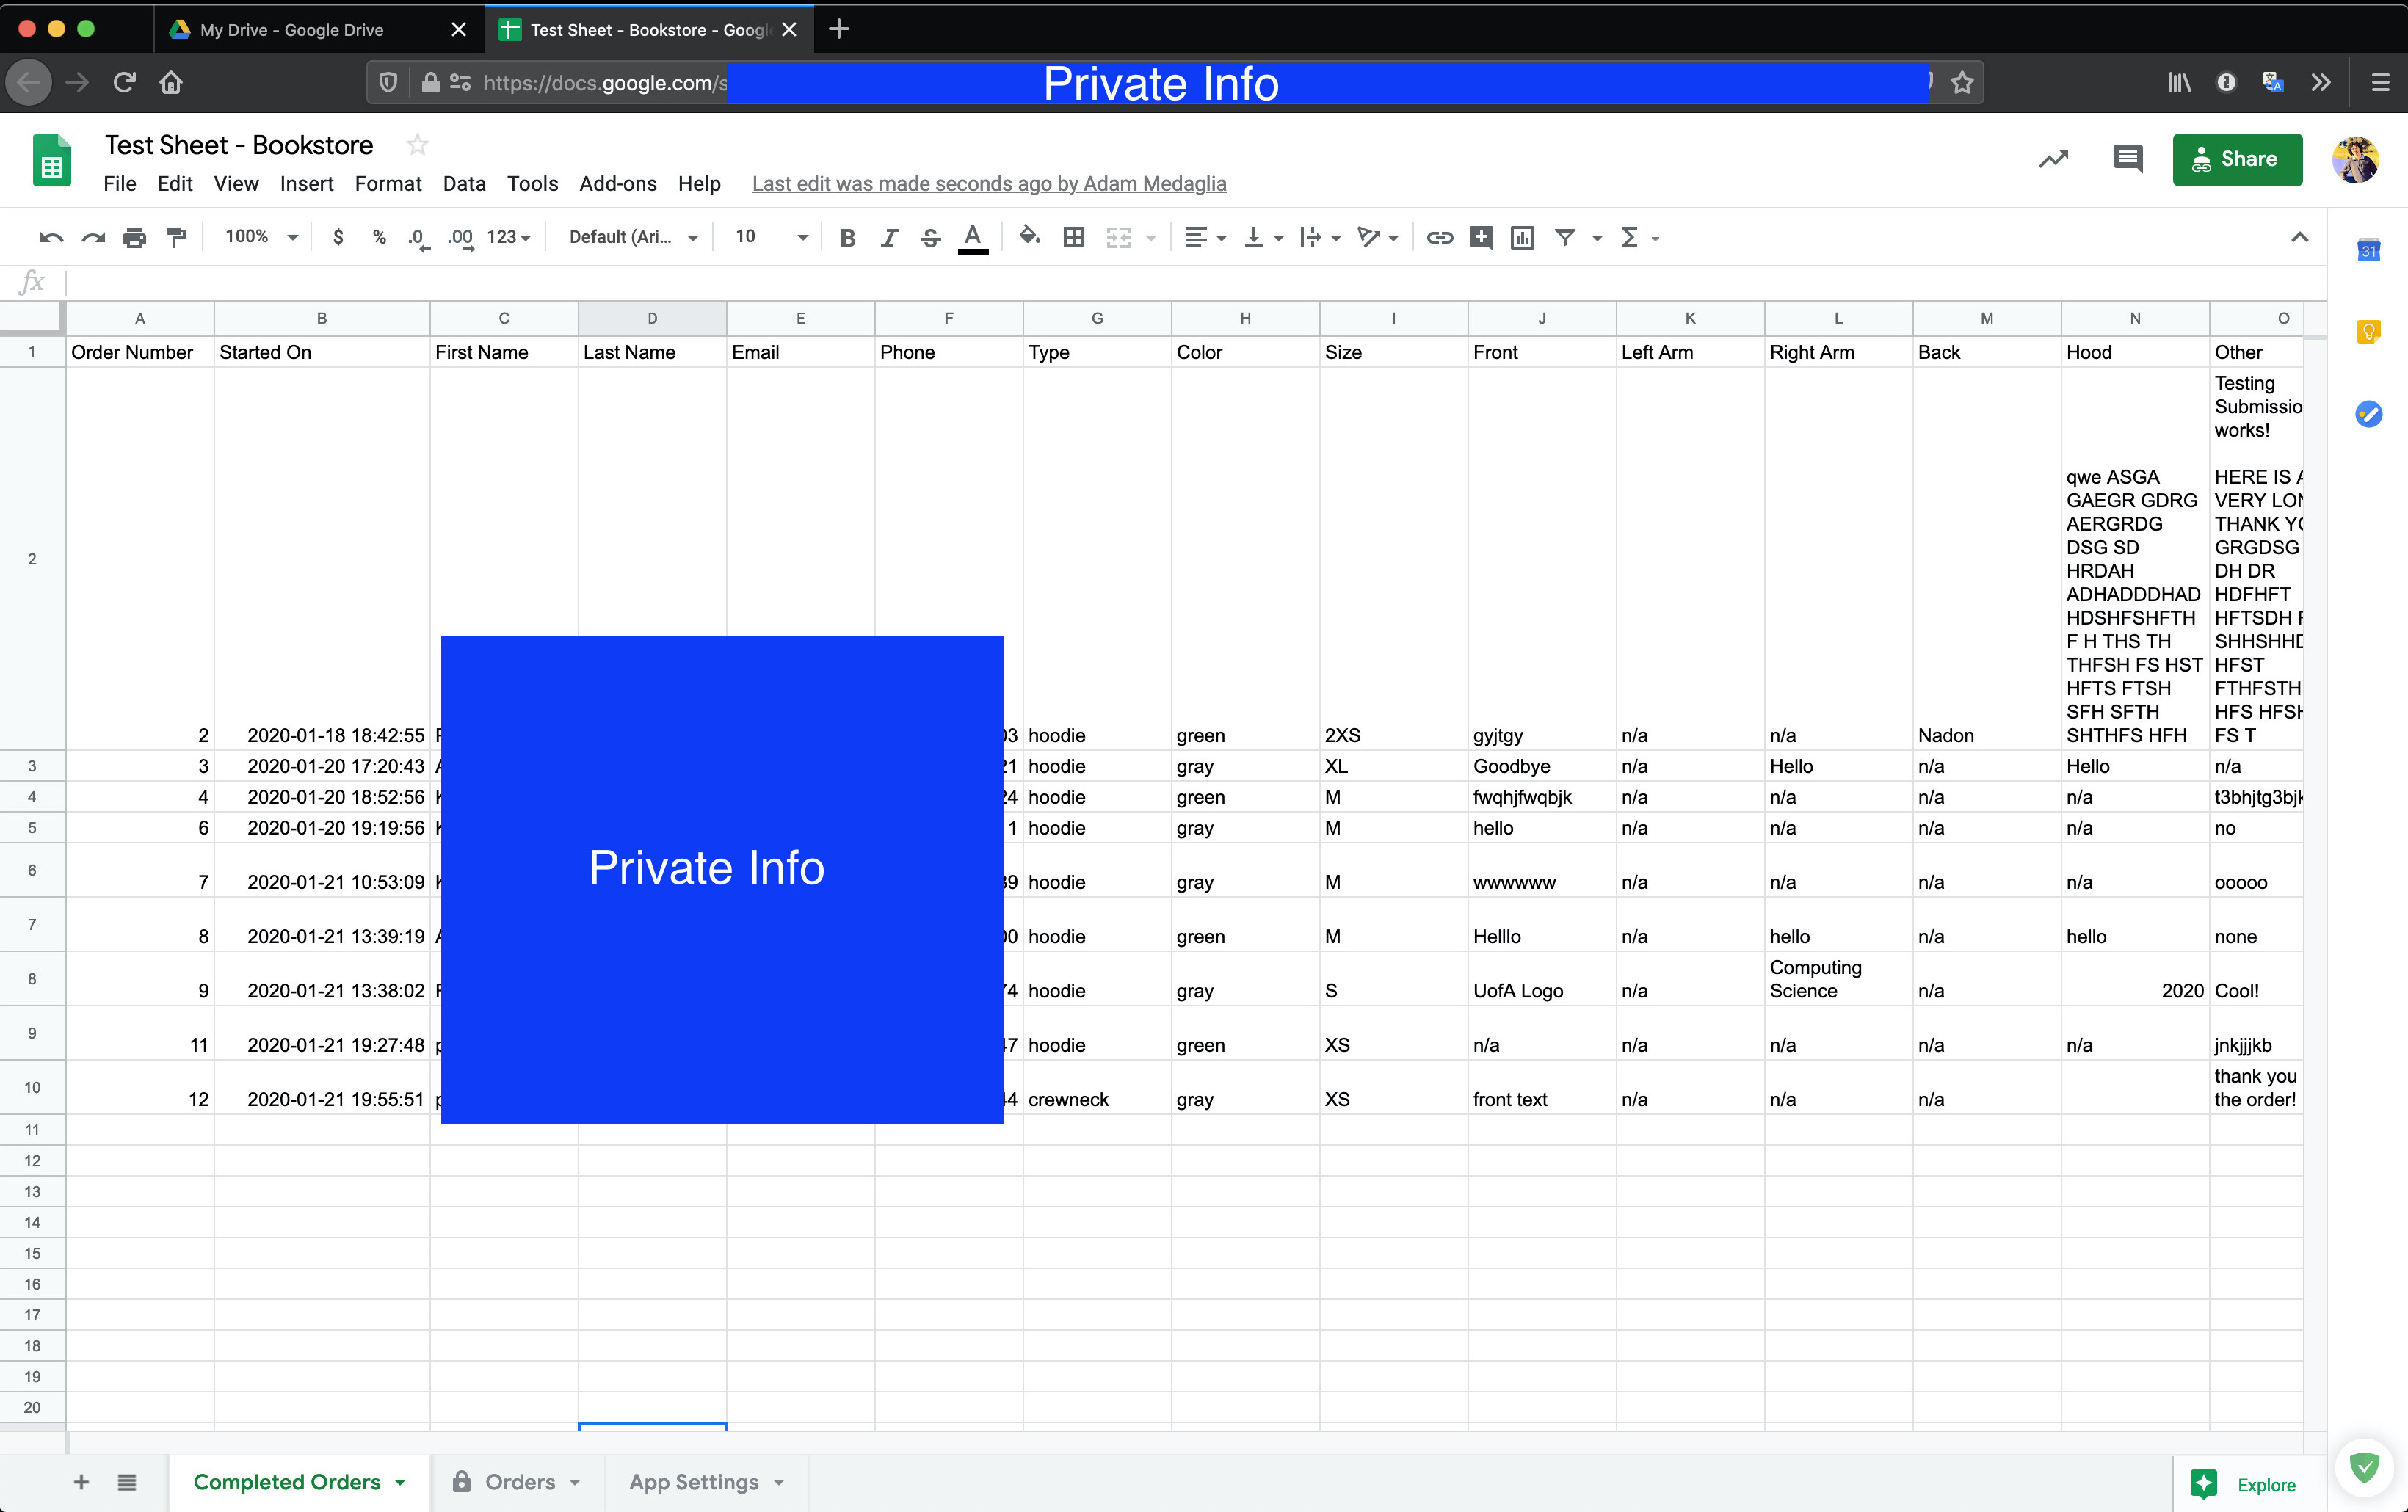2408x1512 pixels.
Task: Click the insert link icon
Action: pyautogui.click(x=1439, y=237)
